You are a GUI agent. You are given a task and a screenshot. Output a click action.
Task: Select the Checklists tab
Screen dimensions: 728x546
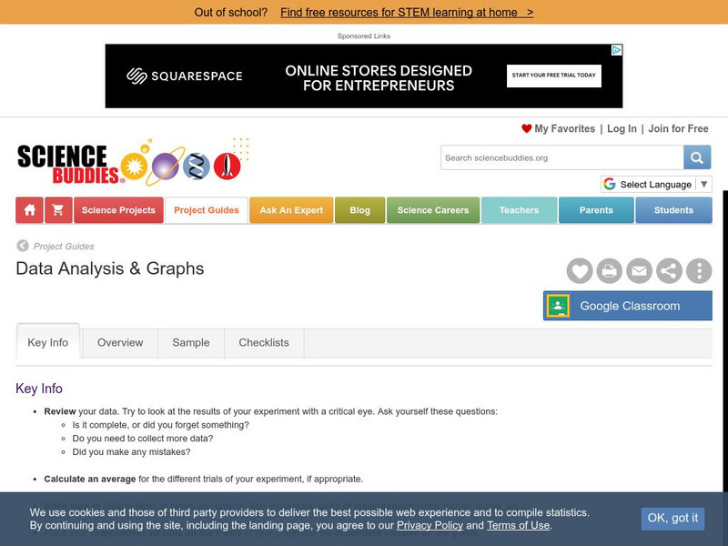coord(264,343)
